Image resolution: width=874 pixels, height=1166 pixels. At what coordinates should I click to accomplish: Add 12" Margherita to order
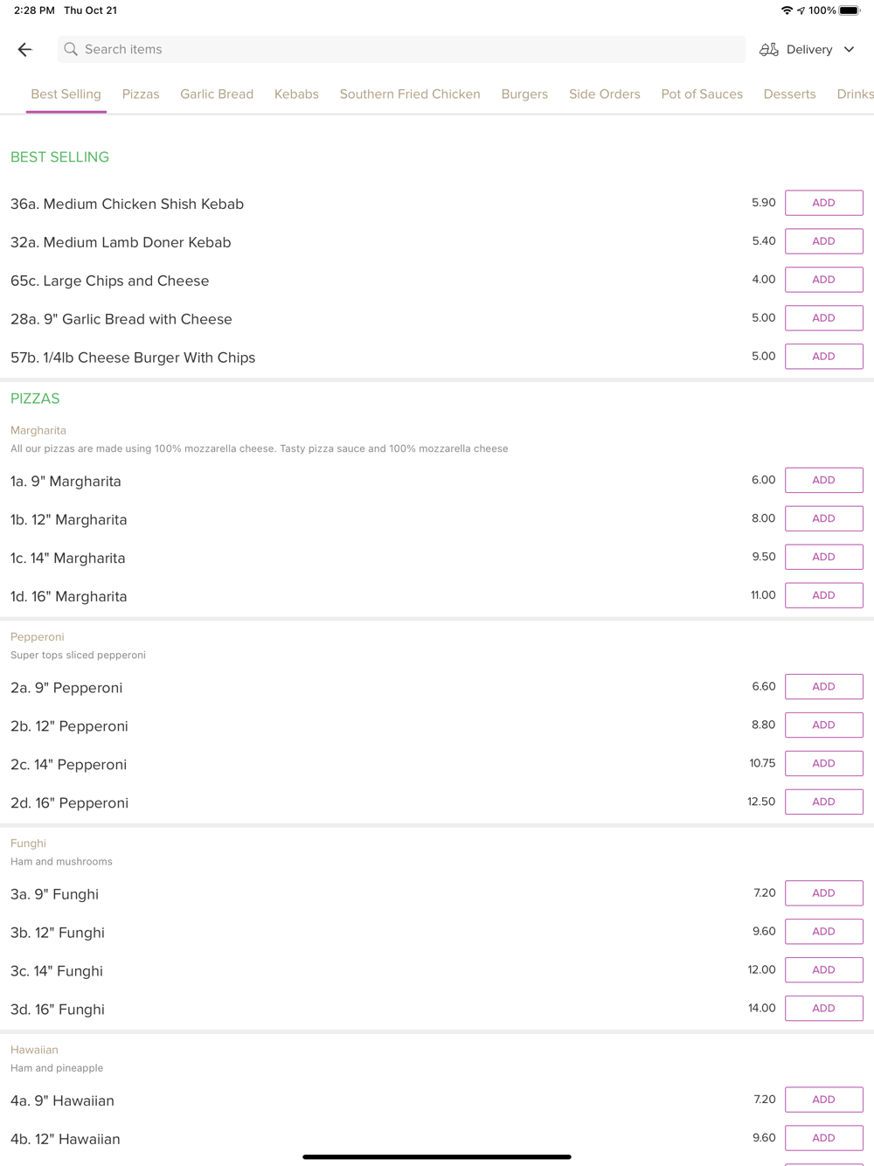click(823, 518)
